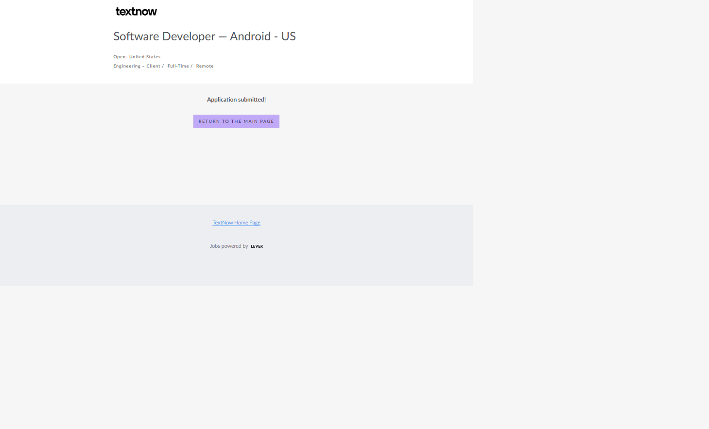Click the word 'MAIN' on the purple button

coord(251,121)
